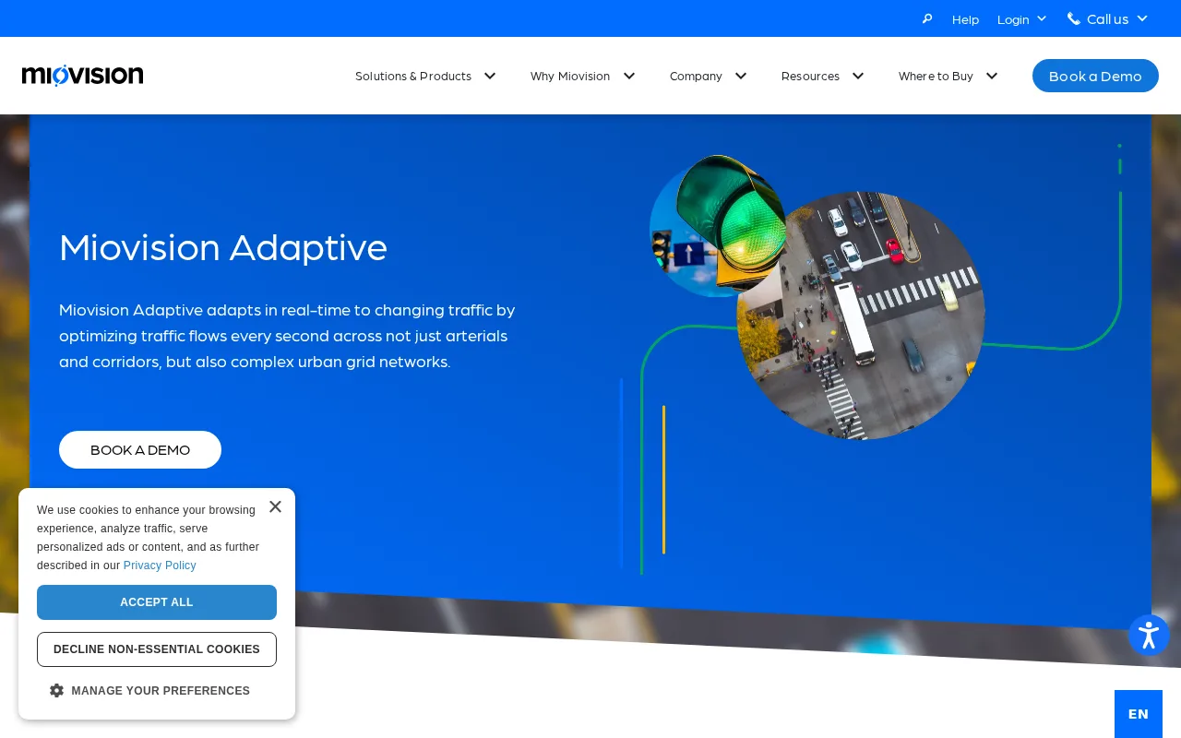This screenshot has width=1181, height=738.
Task: Expand the Company menu chevron
Action: [x=741, y=76]
